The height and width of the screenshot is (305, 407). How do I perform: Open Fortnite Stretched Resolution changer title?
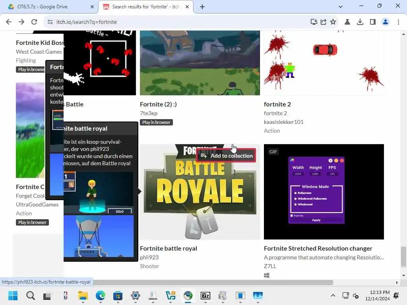(x=318, y=249)
